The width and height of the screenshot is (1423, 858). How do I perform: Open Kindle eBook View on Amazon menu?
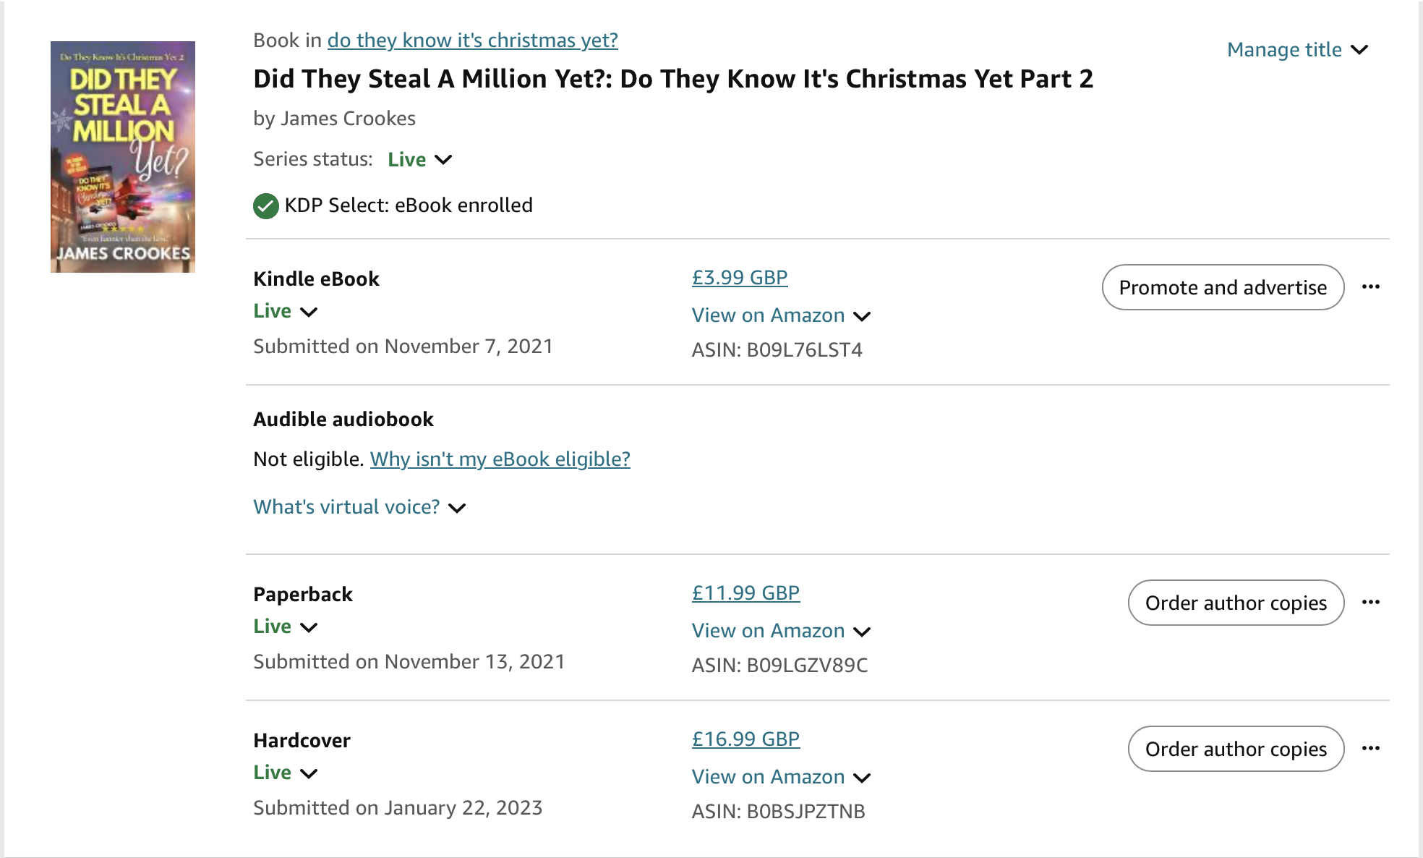[781, 316]
